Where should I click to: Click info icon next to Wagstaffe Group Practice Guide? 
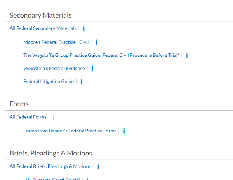tap(187, 55)
